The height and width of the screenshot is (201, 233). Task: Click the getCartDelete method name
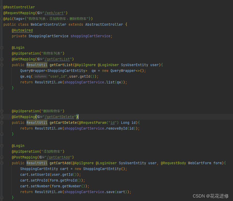point(63,123)
